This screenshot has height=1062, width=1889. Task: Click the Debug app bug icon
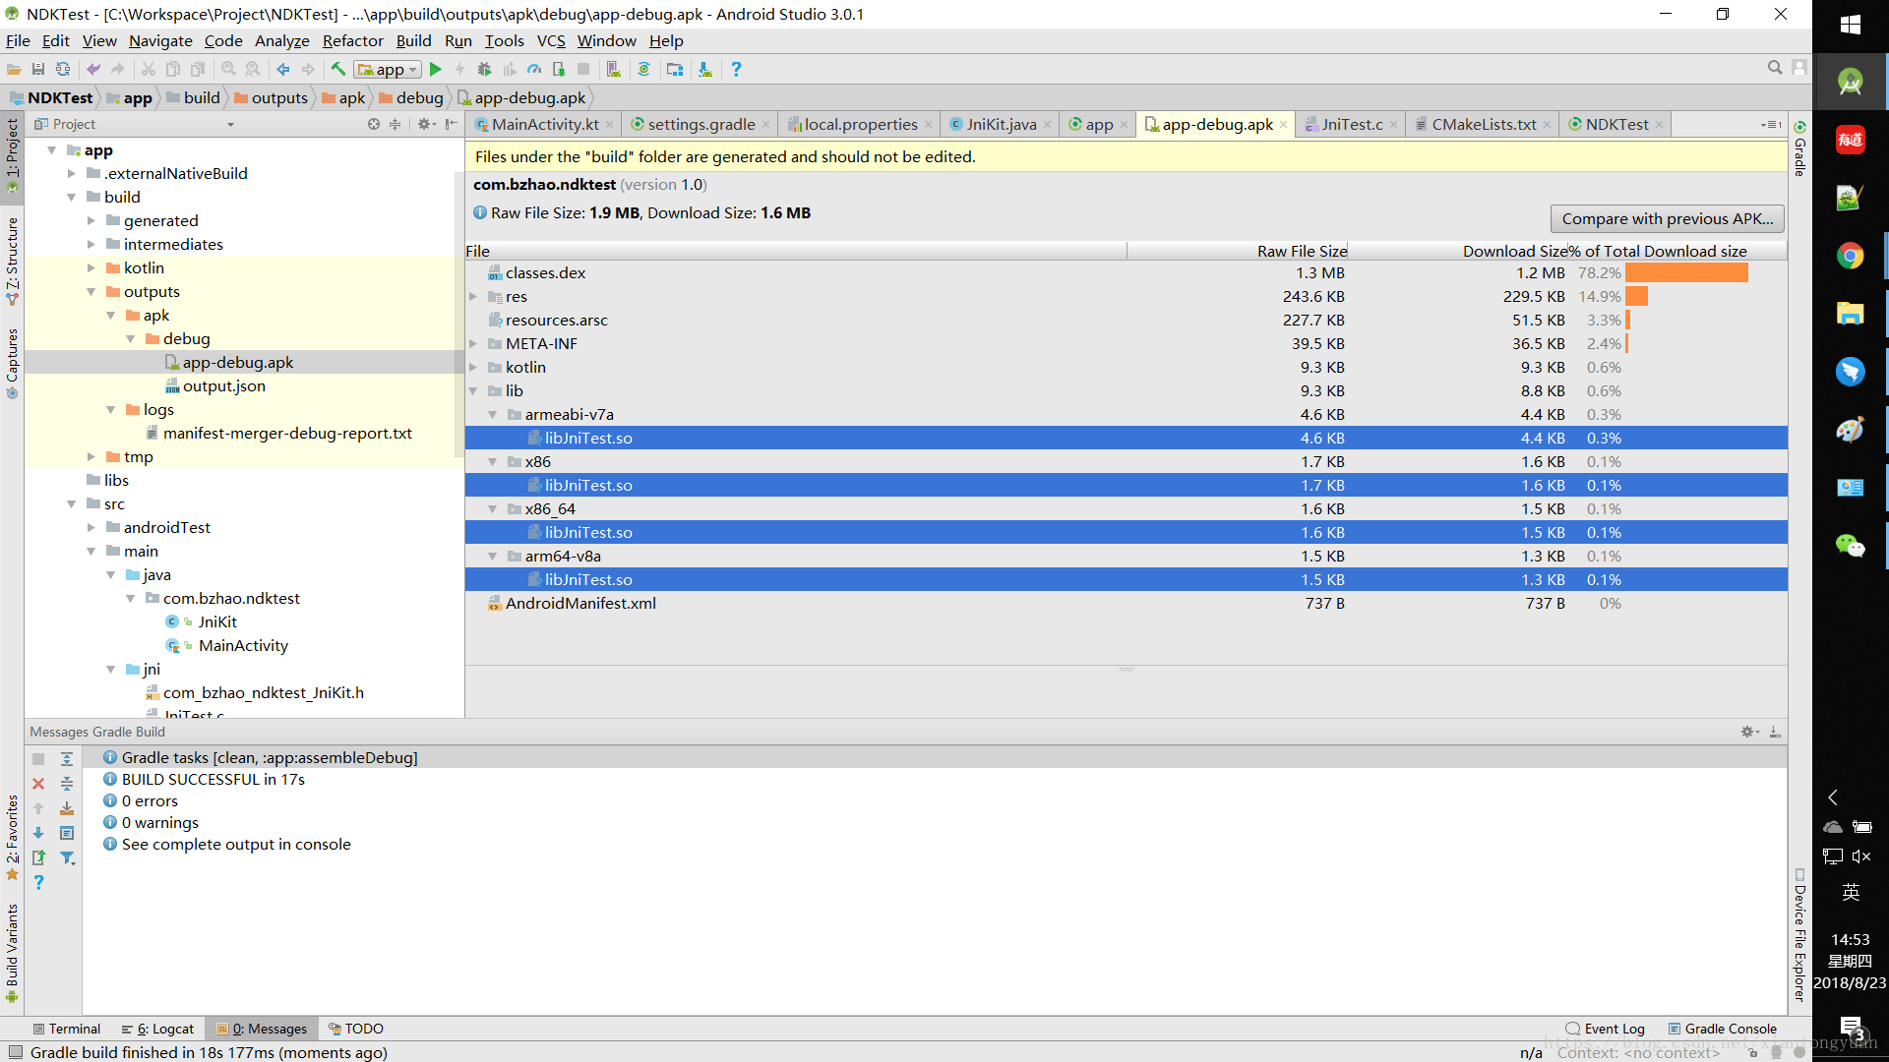(484, 69)
